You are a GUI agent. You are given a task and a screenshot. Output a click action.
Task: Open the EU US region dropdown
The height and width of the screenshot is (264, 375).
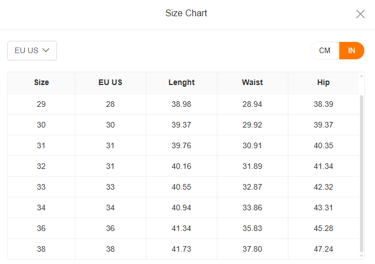point(32,50)
